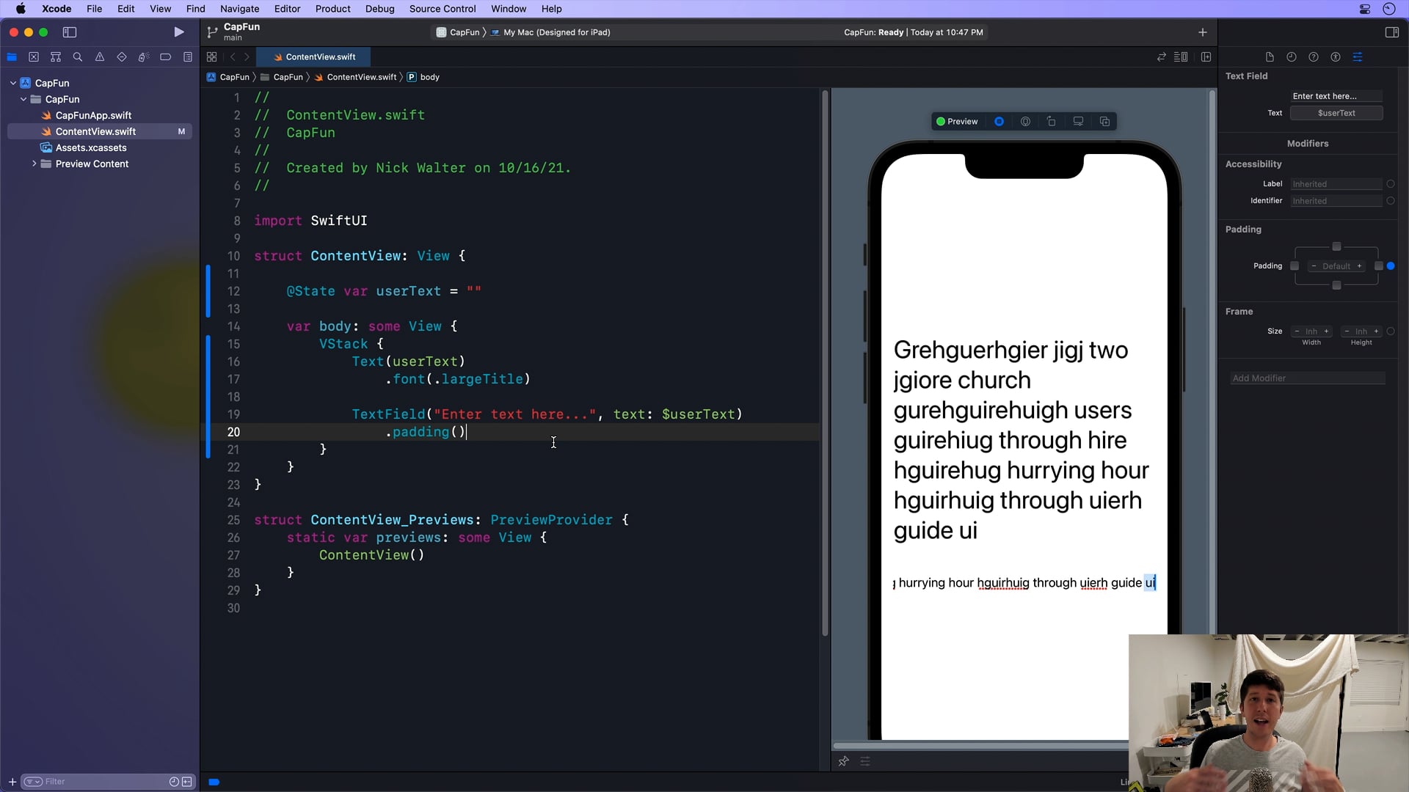The height and width of the screenshot is (792, 1409).
Task: Open Control Center in menu bar
Action: coord(1365,9)
